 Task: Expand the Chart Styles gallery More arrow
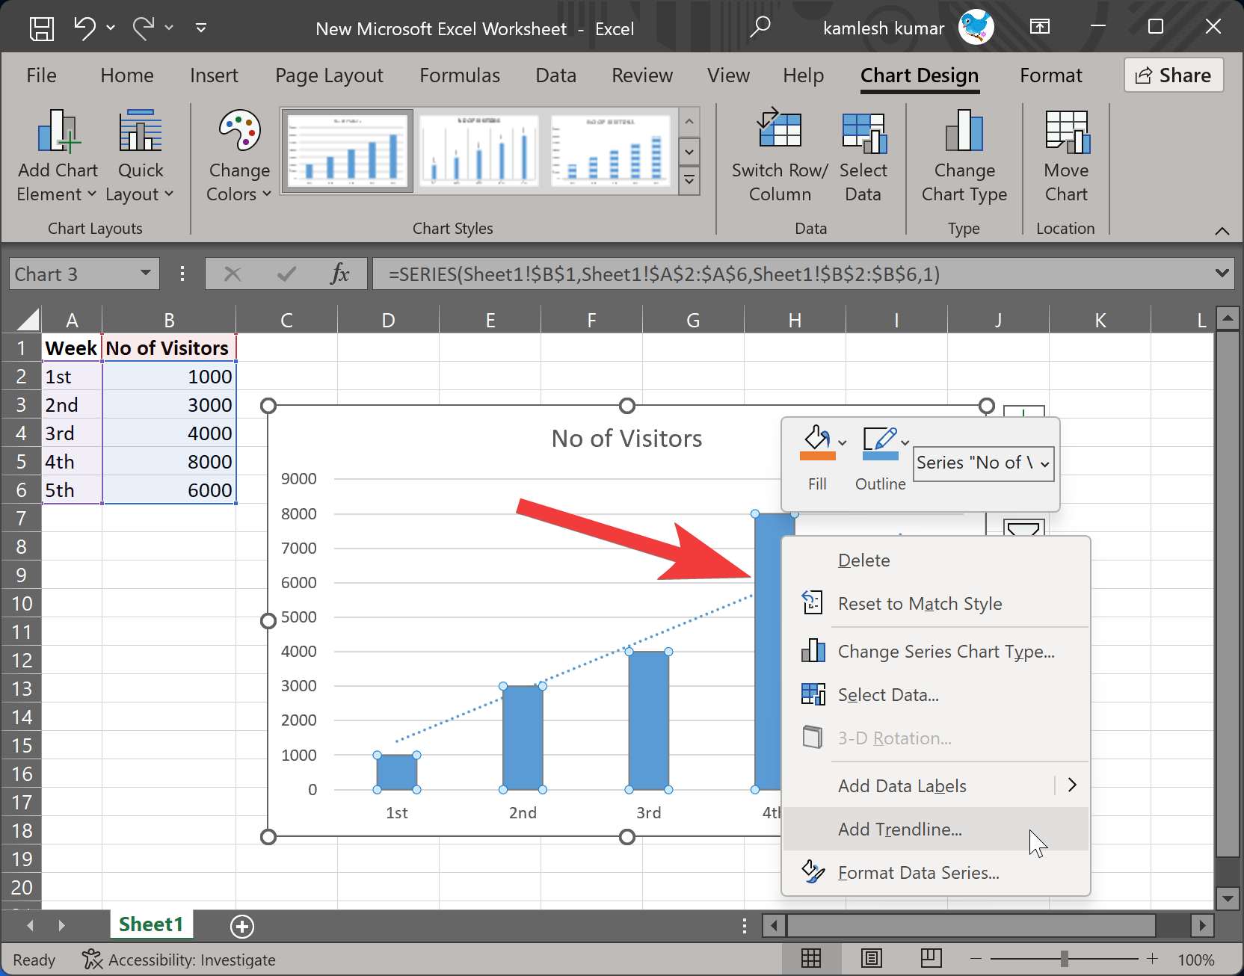(689, 180)
